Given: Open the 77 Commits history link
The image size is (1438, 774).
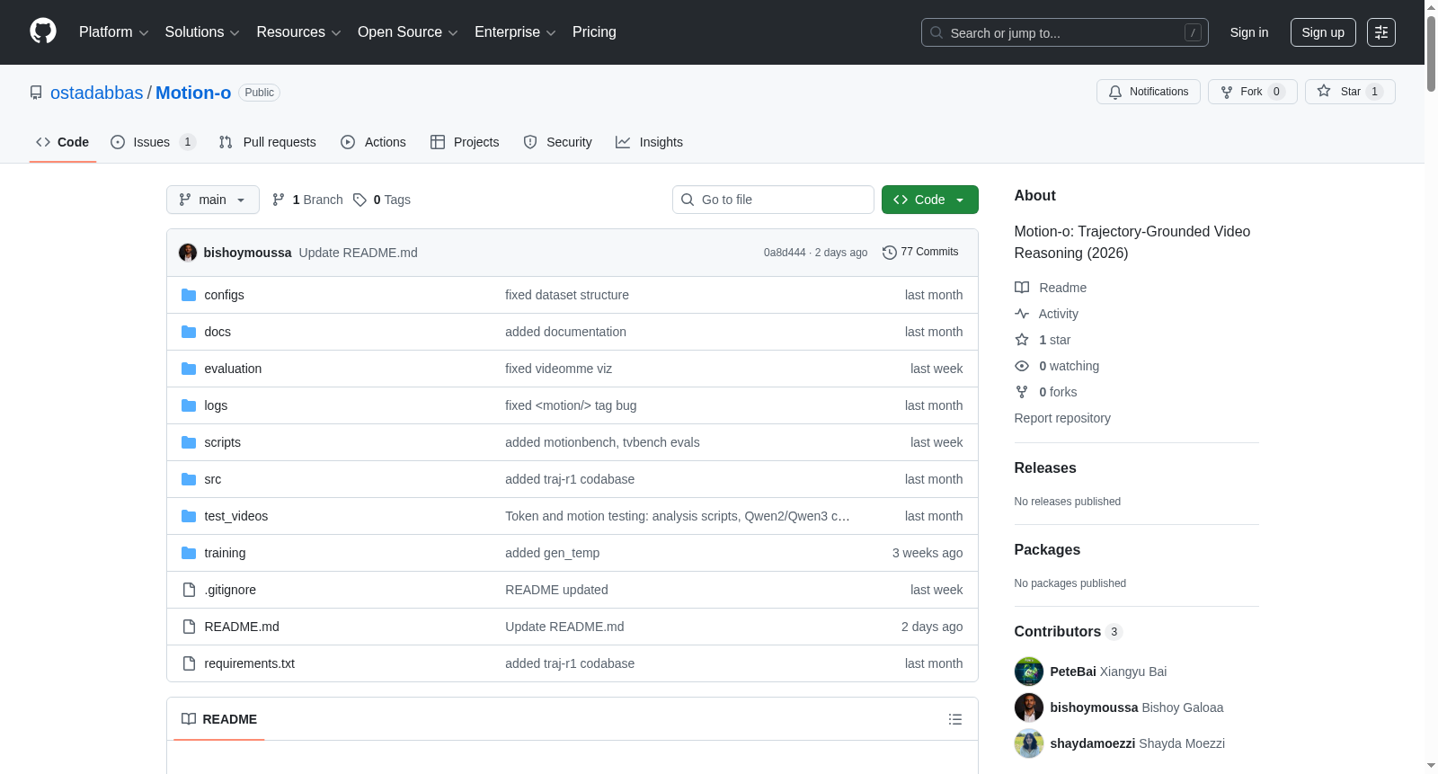Looking at the screenshot, I should pos(920,253).
